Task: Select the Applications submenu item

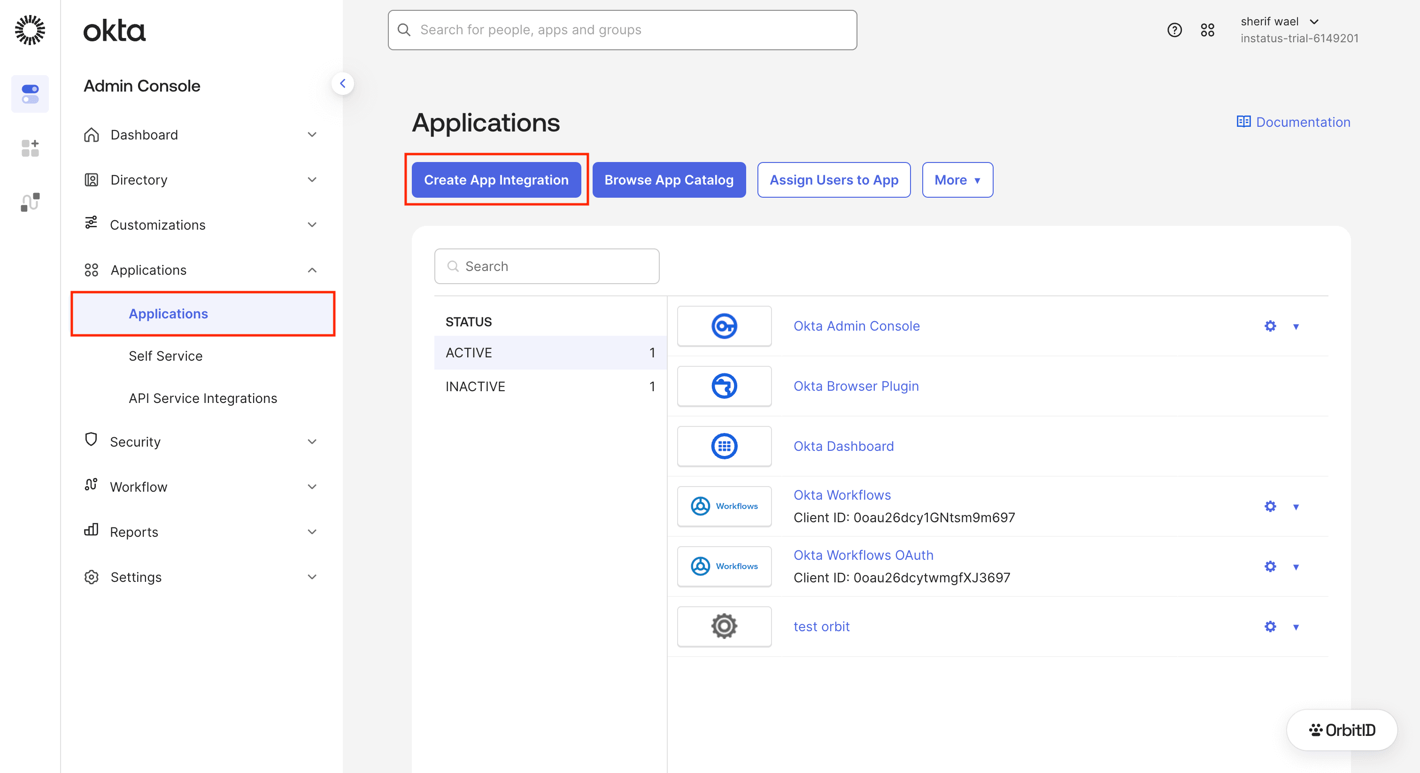Action: click(203, 314)
